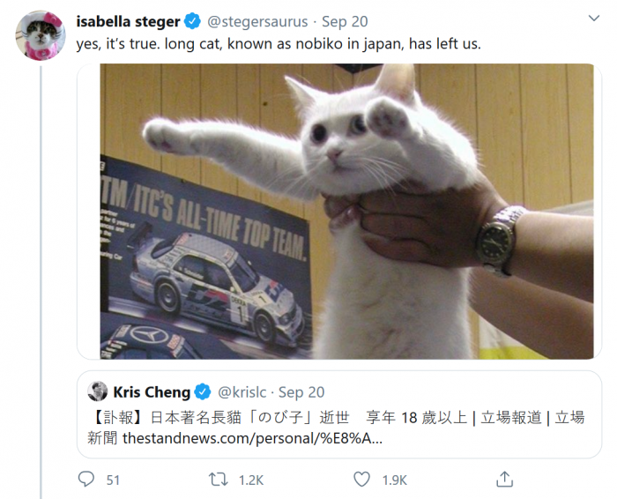Viewport: 617px width, 499px height.
Task: Like the tweet with the heart icon
Action: 361,480
